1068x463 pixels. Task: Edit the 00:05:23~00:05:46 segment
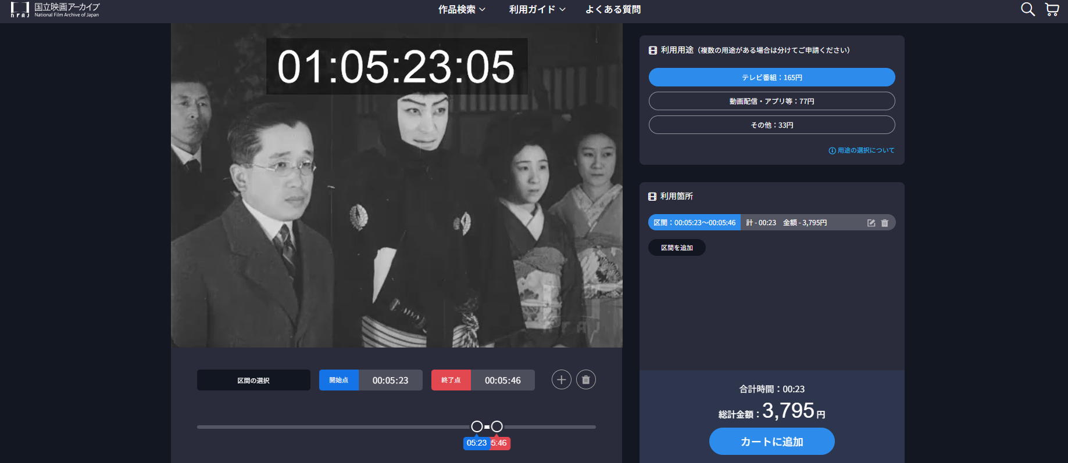click(871, 223)
